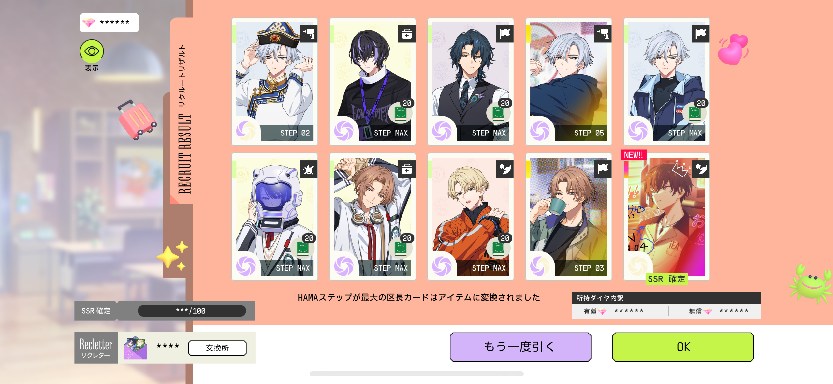This screenshot has height=384, width=833.
Task: Click the hair-dryer type icon on STEP 05 card
Action: coord(603,34)
